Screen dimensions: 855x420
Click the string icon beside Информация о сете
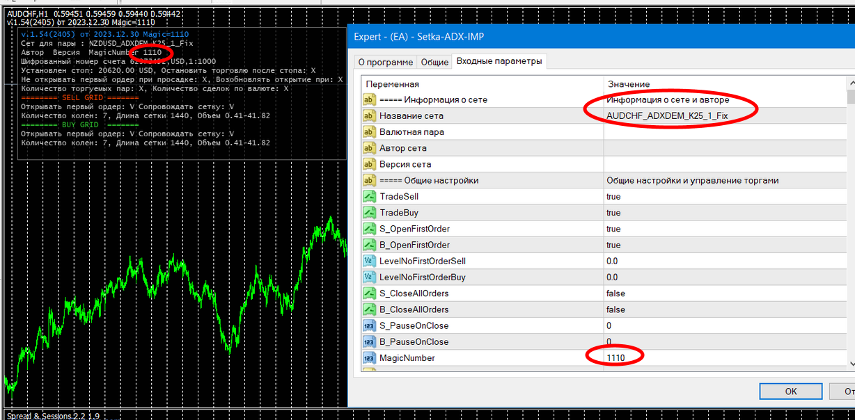pos(369,99)
